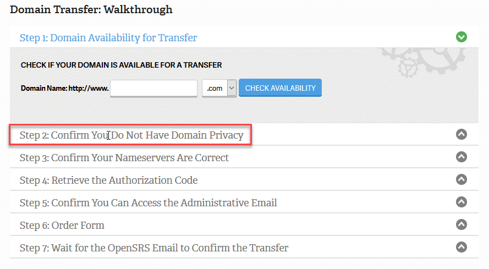The image size is (489, 269).
Task: Expand Step 2: Confirm You Do Not Have Domain Privacy
Action: point(131,135)
